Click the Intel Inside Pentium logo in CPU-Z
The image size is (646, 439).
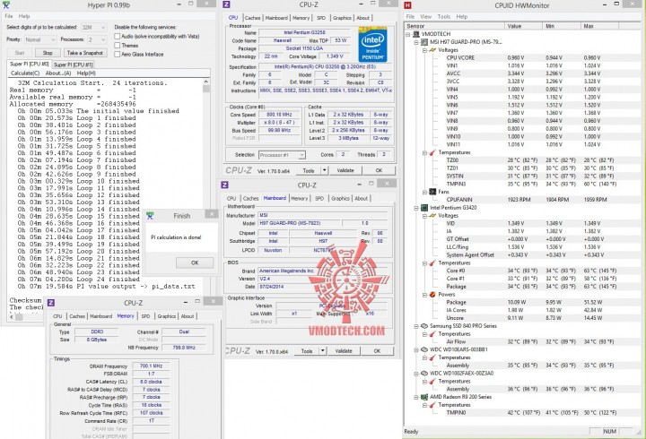372,45
